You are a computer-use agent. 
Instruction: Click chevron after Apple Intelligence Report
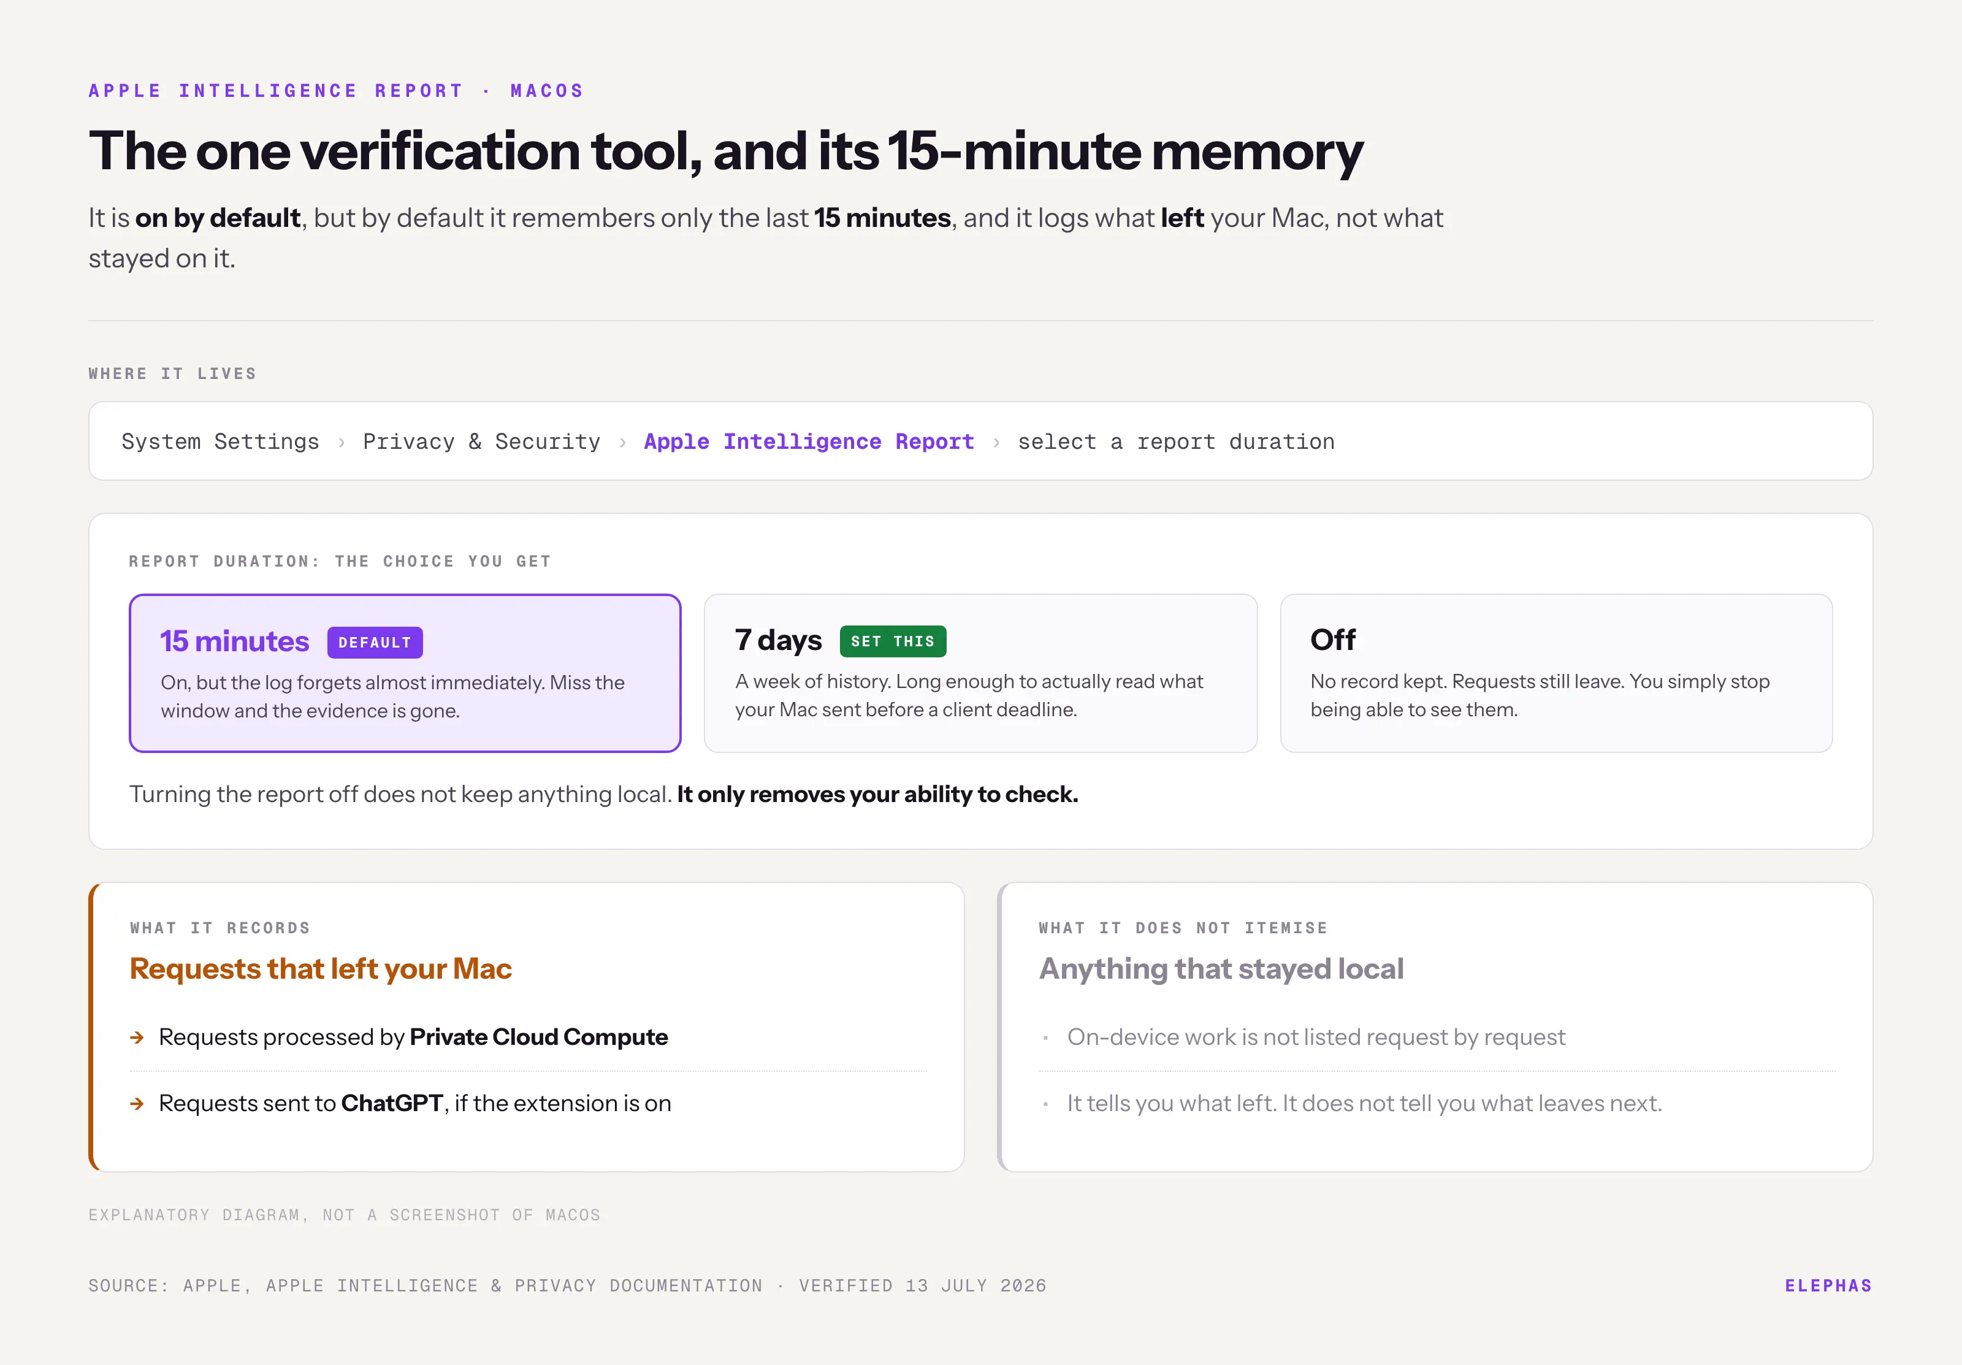[996, 443]
